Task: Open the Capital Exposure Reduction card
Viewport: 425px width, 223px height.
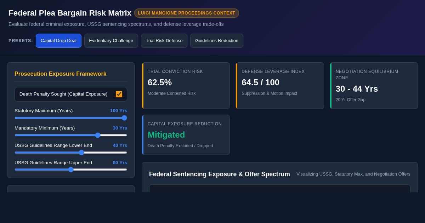Action: click(186, 135)
